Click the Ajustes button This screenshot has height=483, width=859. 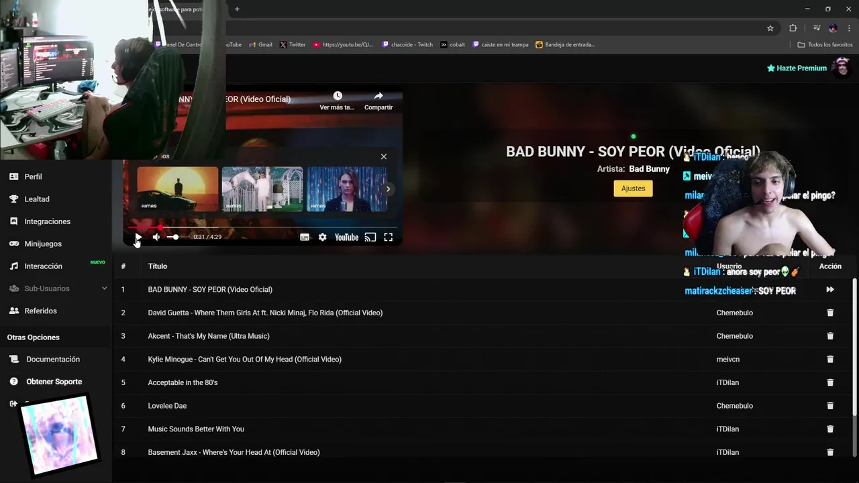pyautogui.click(x=633, y=189)
